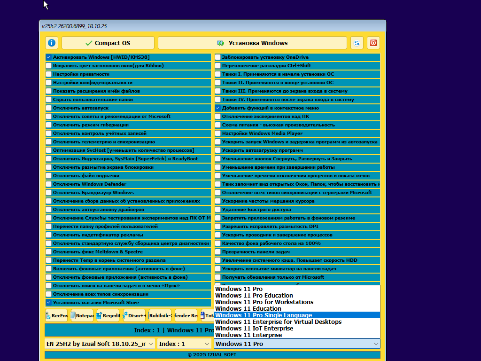Enable Отключить Windows Defender checkbox
This screenshot has height=361, width=481.
pos(49,184)
